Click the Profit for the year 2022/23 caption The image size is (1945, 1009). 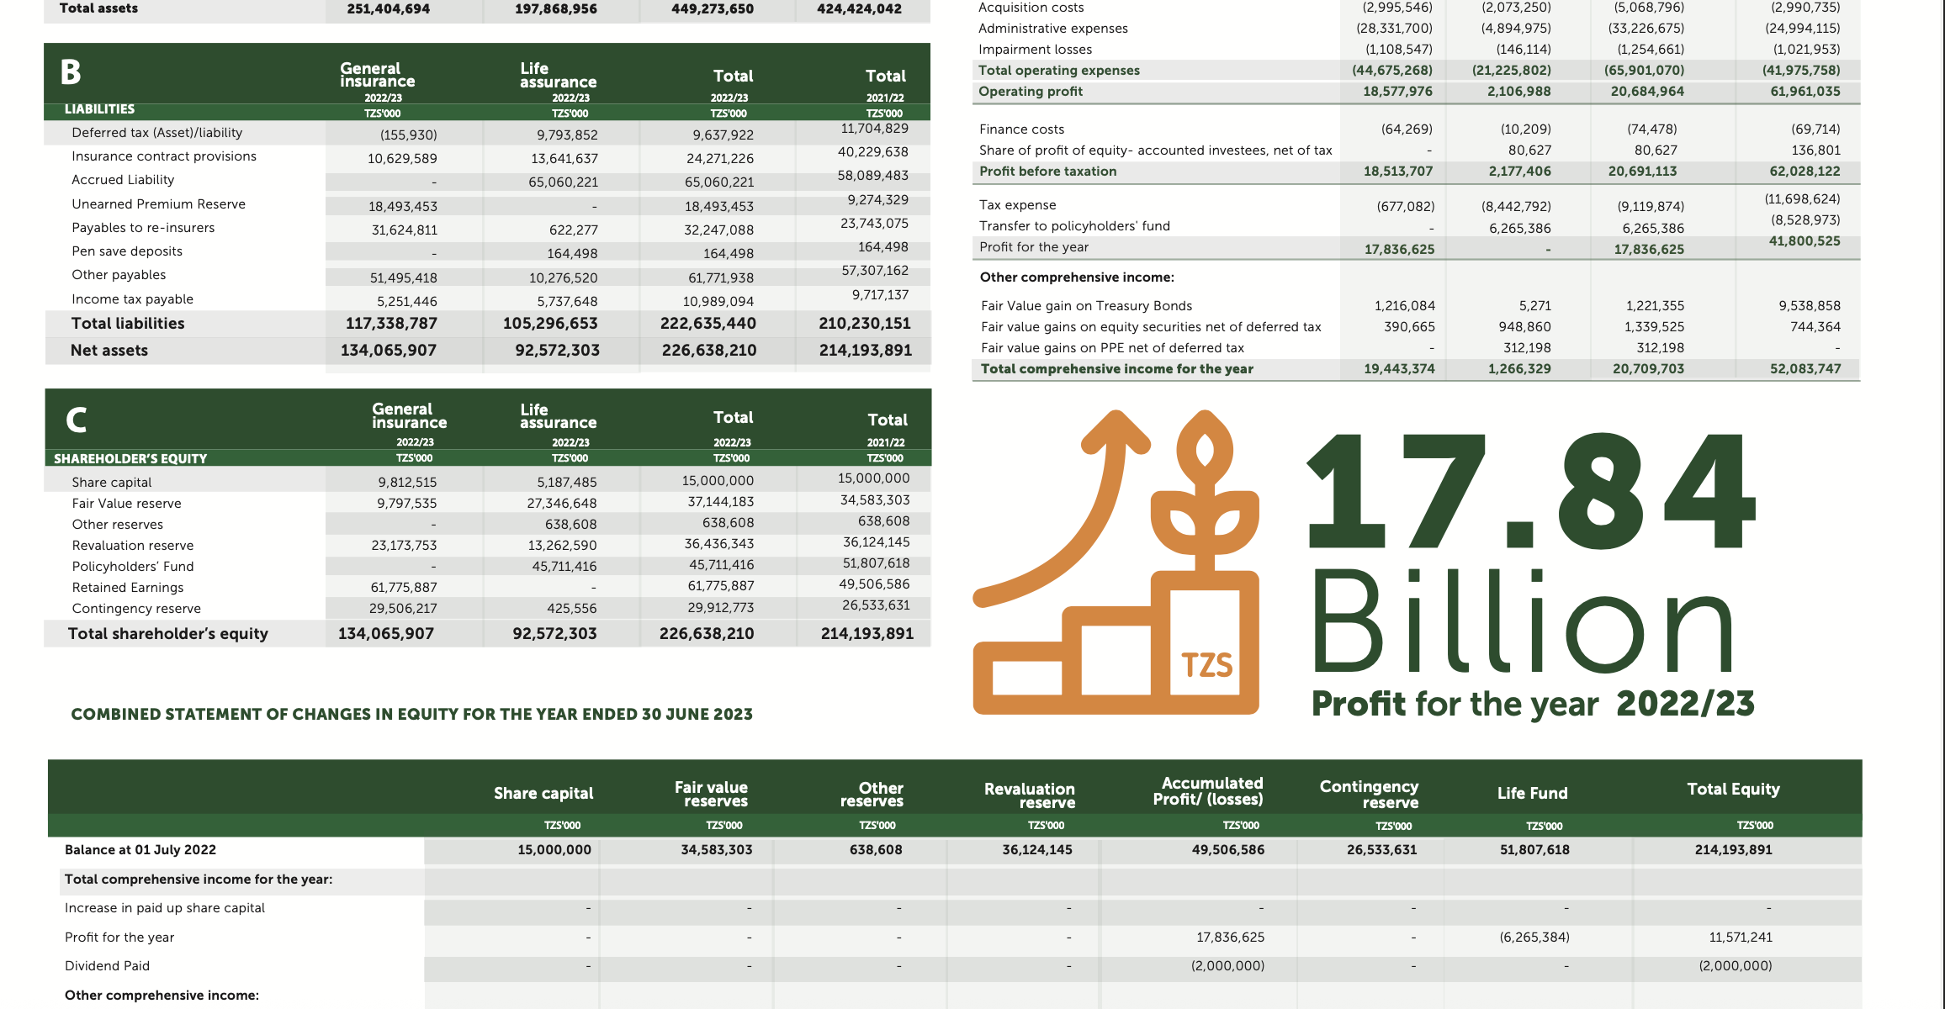1533,704
